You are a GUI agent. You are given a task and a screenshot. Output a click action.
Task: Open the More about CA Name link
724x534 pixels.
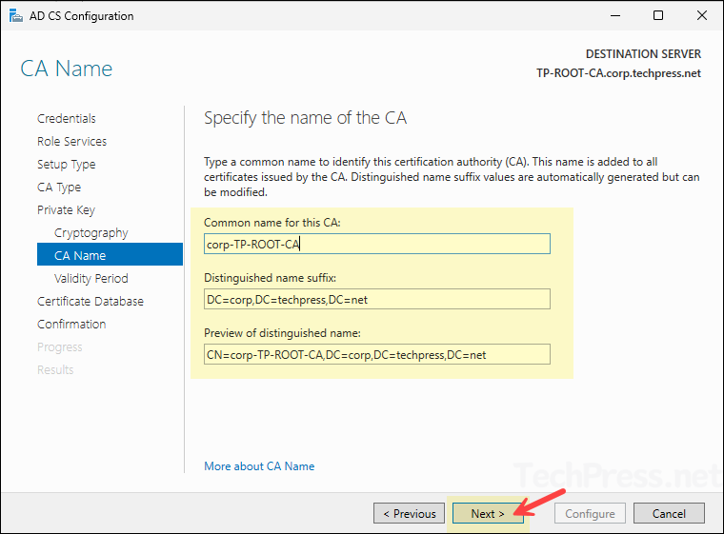click(259, 466)
